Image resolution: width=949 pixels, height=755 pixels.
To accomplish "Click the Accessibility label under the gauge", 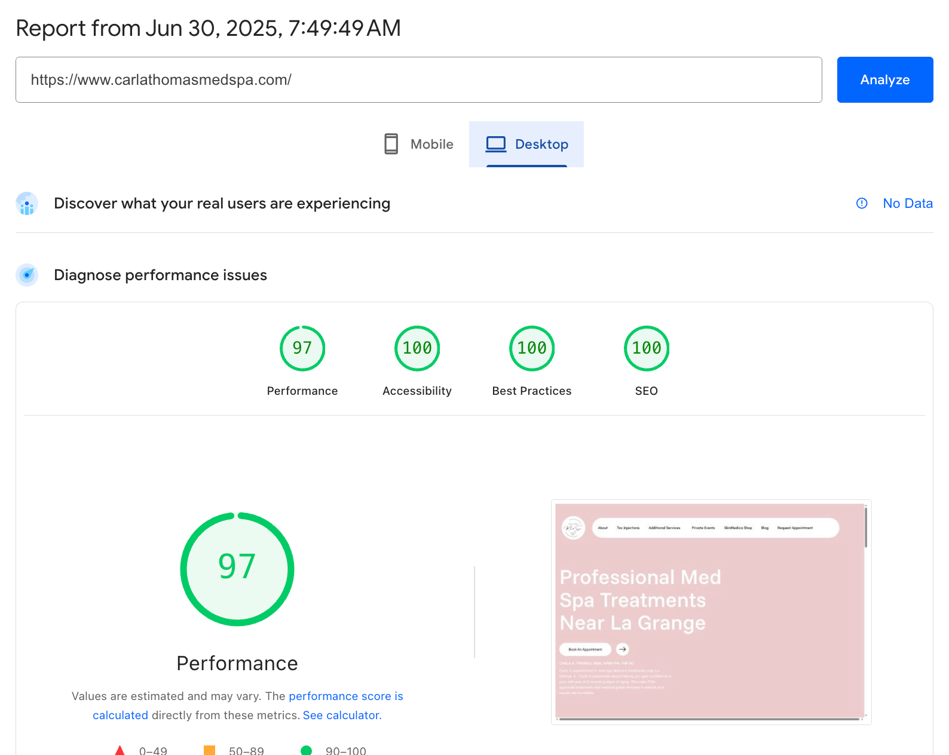I will [x=417, y=391].
